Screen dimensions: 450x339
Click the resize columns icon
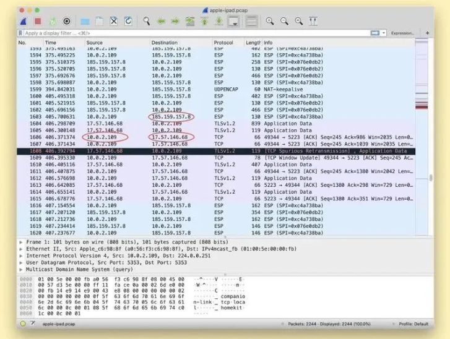click(x=313, y=21)
